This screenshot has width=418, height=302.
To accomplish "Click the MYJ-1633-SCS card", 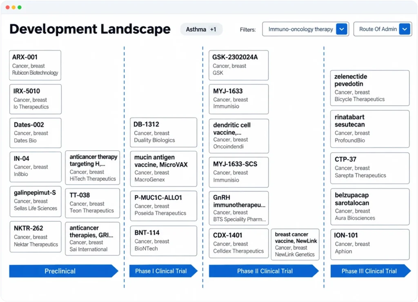I will pyautogui.click(x=238, y=172).
